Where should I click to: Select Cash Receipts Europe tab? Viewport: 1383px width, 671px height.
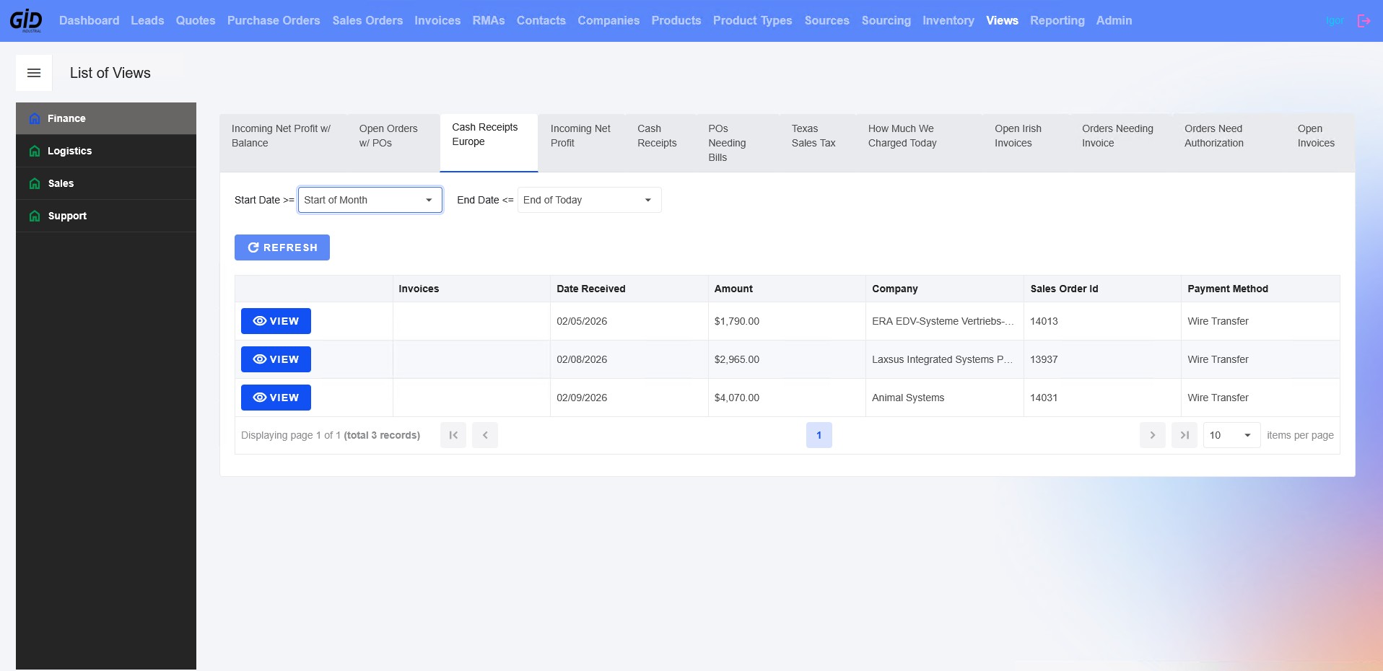point(489,143)
